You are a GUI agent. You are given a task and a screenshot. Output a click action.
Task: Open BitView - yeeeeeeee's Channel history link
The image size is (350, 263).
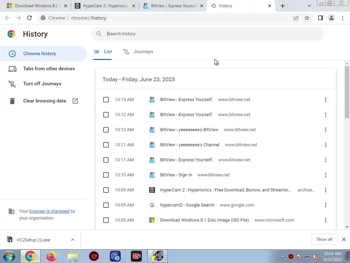(x=190, y=145)
